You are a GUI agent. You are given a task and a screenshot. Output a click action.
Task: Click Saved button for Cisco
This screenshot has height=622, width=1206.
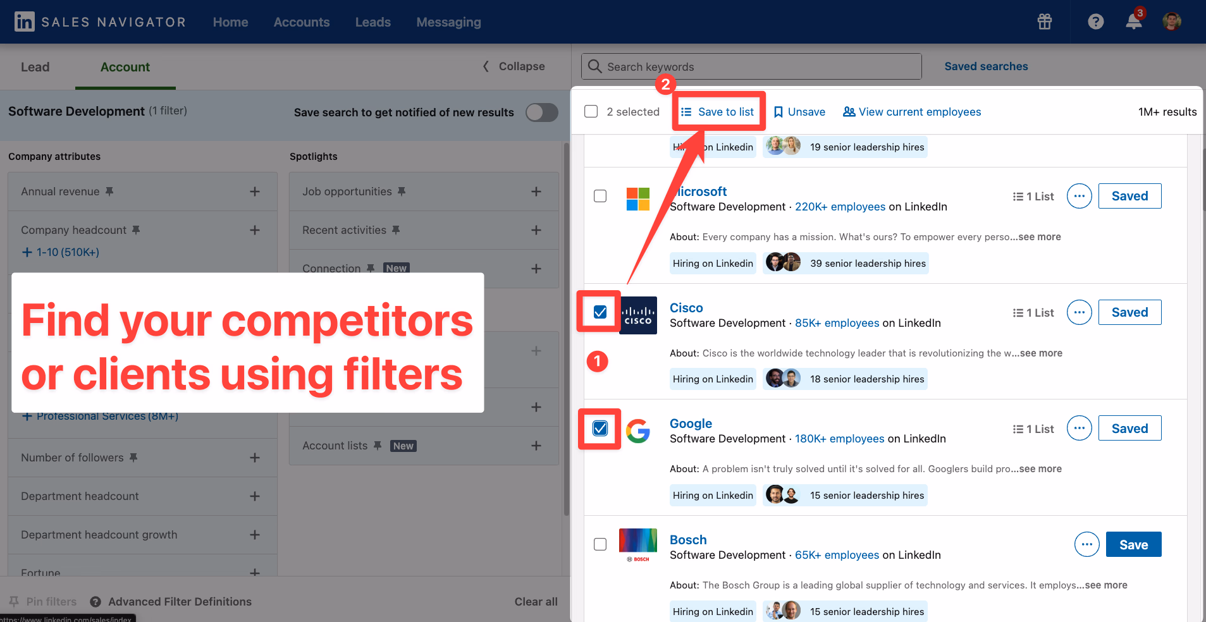pyautogui.click(x=1129, y=312)
